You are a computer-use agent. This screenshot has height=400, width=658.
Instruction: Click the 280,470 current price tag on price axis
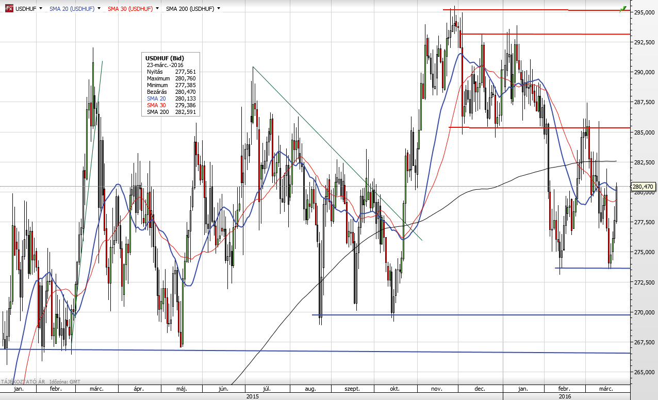point(643,187)
